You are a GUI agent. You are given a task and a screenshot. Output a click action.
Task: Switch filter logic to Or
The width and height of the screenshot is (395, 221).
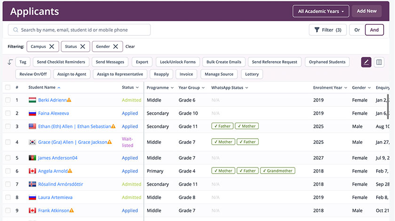(357, 30)
